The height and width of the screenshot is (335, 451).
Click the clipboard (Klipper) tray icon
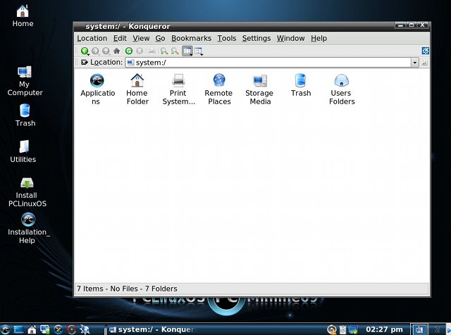pyautogui.click(x=342, y=329)
